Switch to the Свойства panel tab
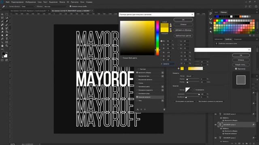The height and width of the screenshot is (145, 259). (x=228, y=39)
